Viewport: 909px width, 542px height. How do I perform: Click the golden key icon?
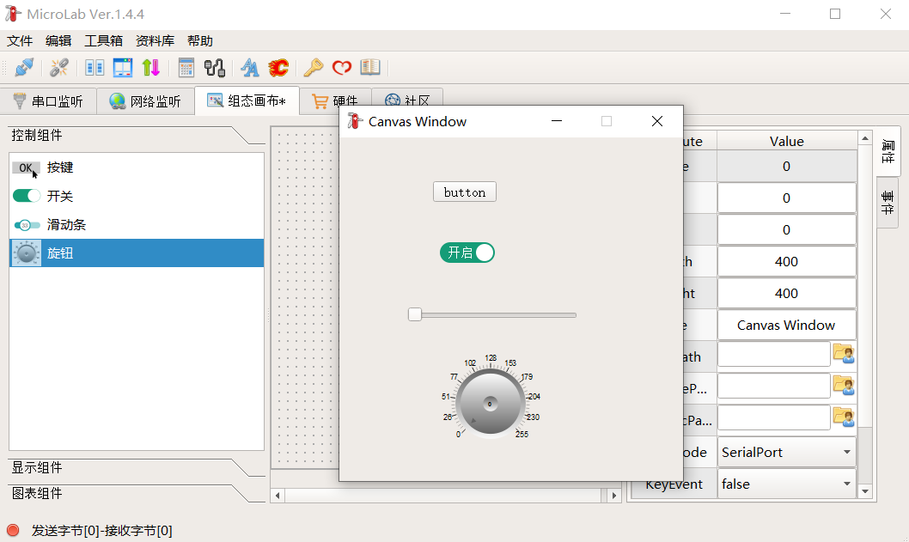click(314, 68)
